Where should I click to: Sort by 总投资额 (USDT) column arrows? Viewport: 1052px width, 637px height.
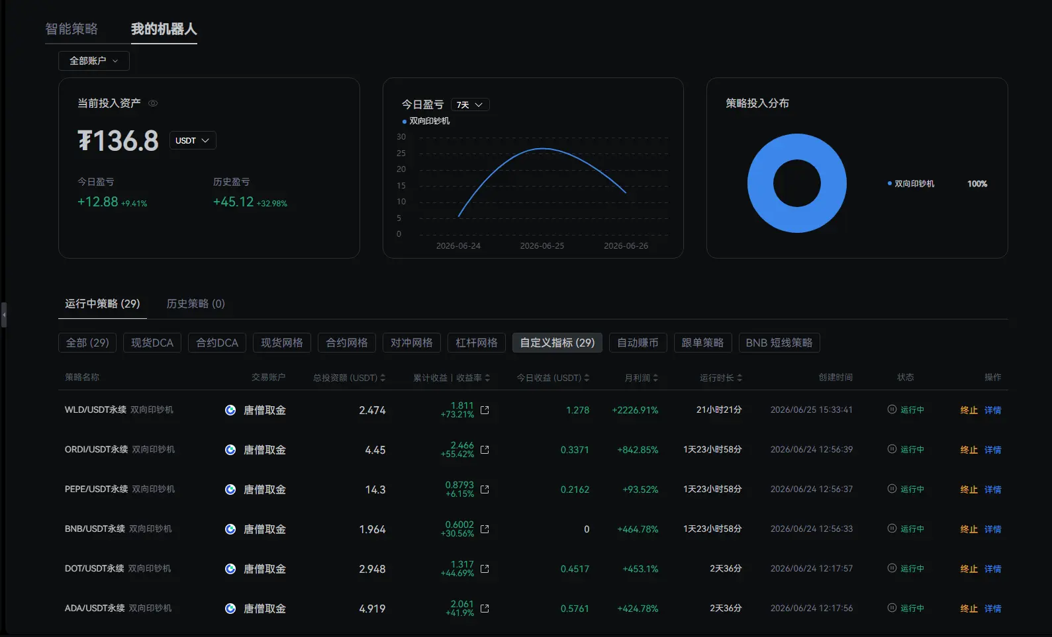point(383,378)
